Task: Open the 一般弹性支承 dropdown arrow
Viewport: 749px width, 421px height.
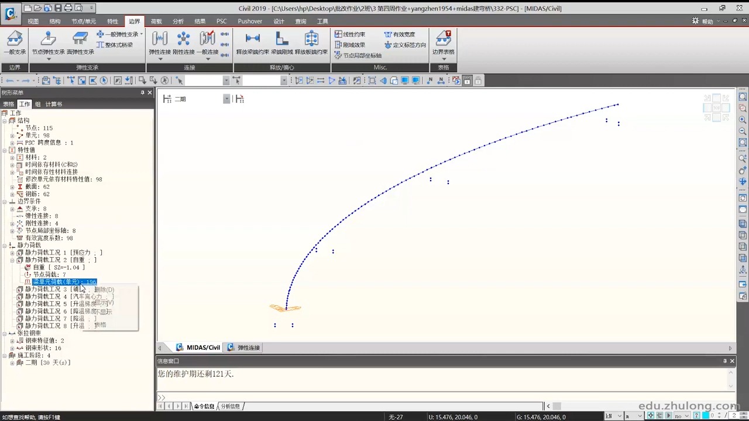Action: click(x=142, y=34)
